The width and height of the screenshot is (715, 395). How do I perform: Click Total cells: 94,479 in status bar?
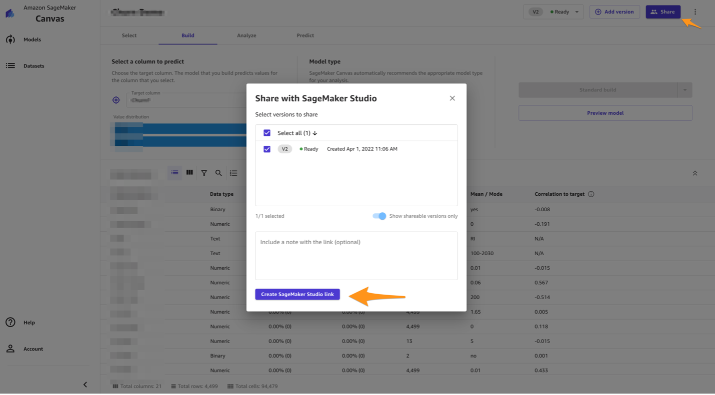252,387
